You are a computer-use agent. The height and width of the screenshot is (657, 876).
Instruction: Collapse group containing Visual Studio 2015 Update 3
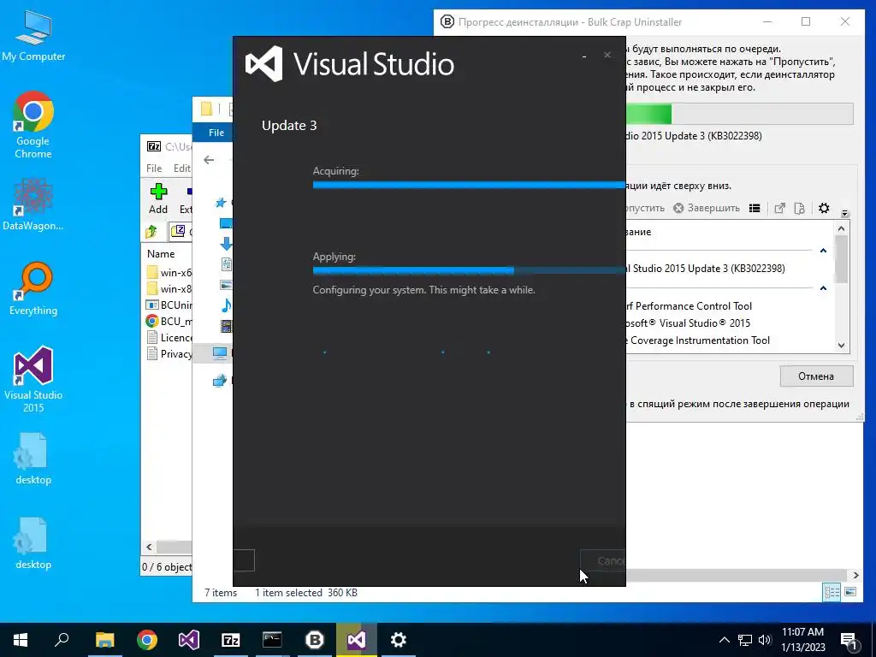823,251
